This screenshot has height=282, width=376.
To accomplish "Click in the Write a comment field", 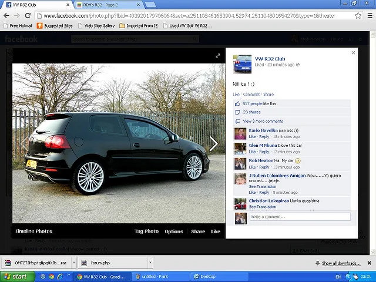I will [x=300, y=217].
